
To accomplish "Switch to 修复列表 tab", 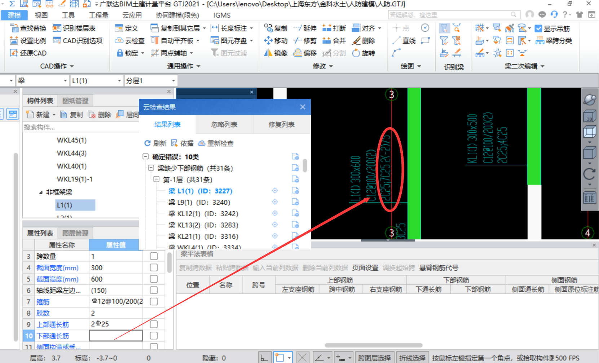I will 282,124.
